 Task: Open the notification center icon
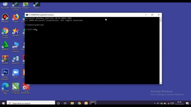(x=187, y=103)
